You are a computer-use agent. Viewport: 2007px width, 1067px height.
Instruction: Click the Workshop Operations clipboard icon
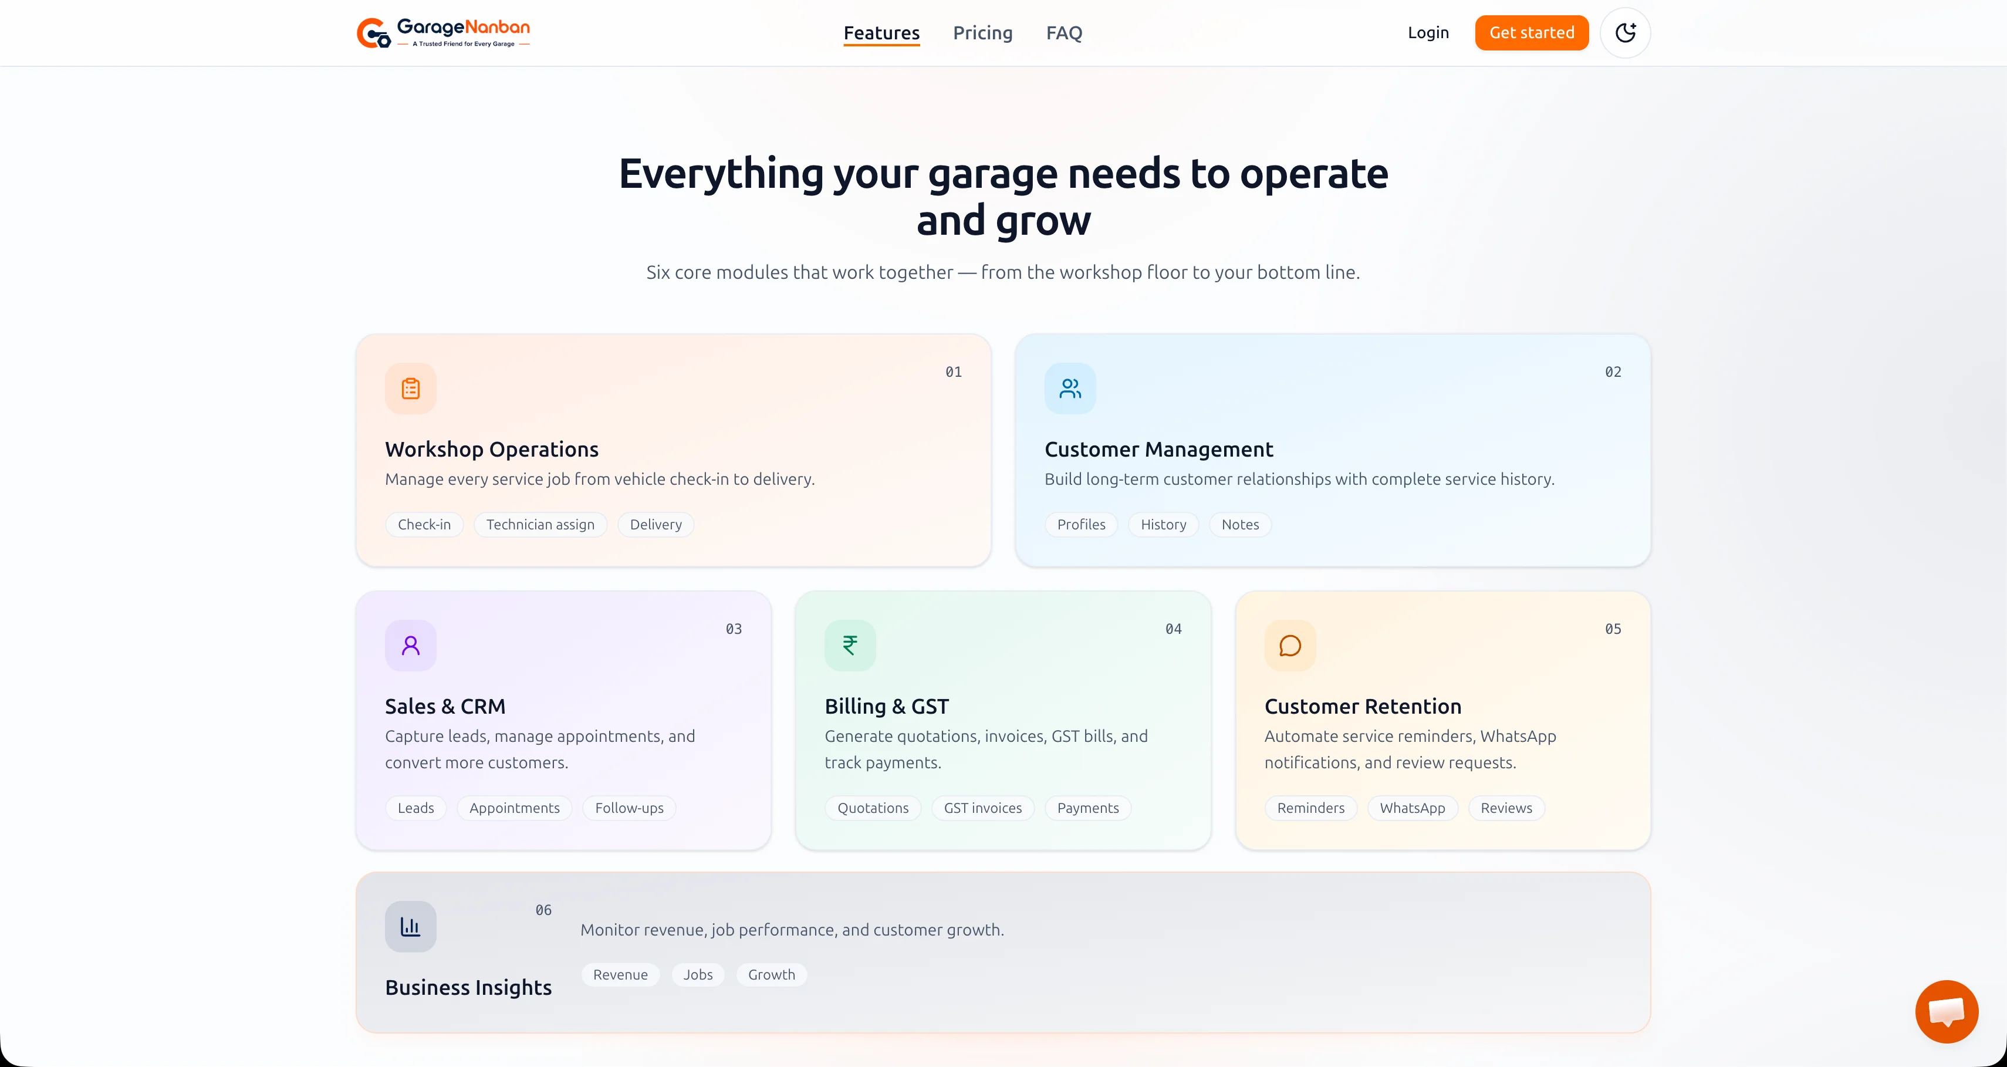(x=411, y=388)
